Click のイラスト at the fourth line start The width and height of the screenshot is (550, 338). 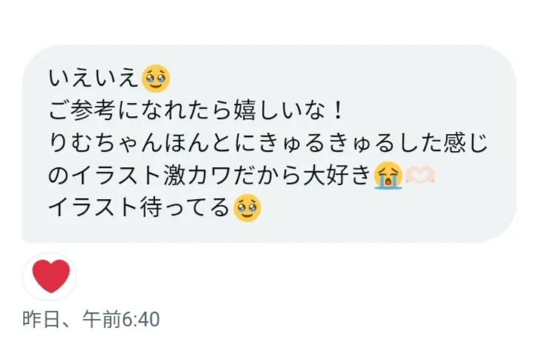coord(104,175)
